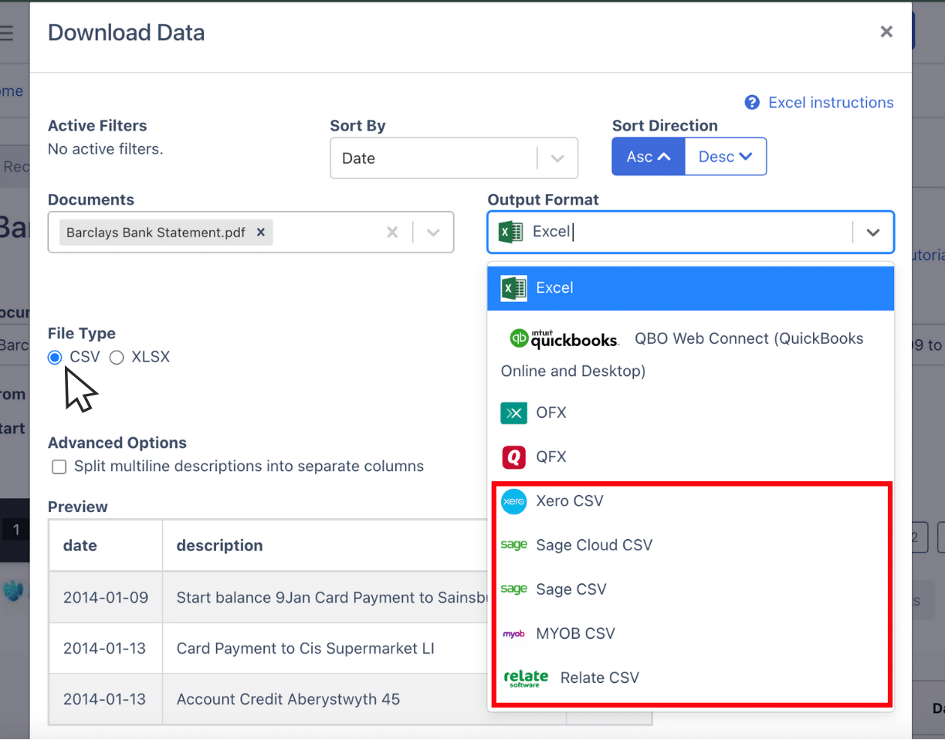The height and width of the screenshot is (740, 945).
Task: Select MYOB CSV format
Action: point(690,633)
